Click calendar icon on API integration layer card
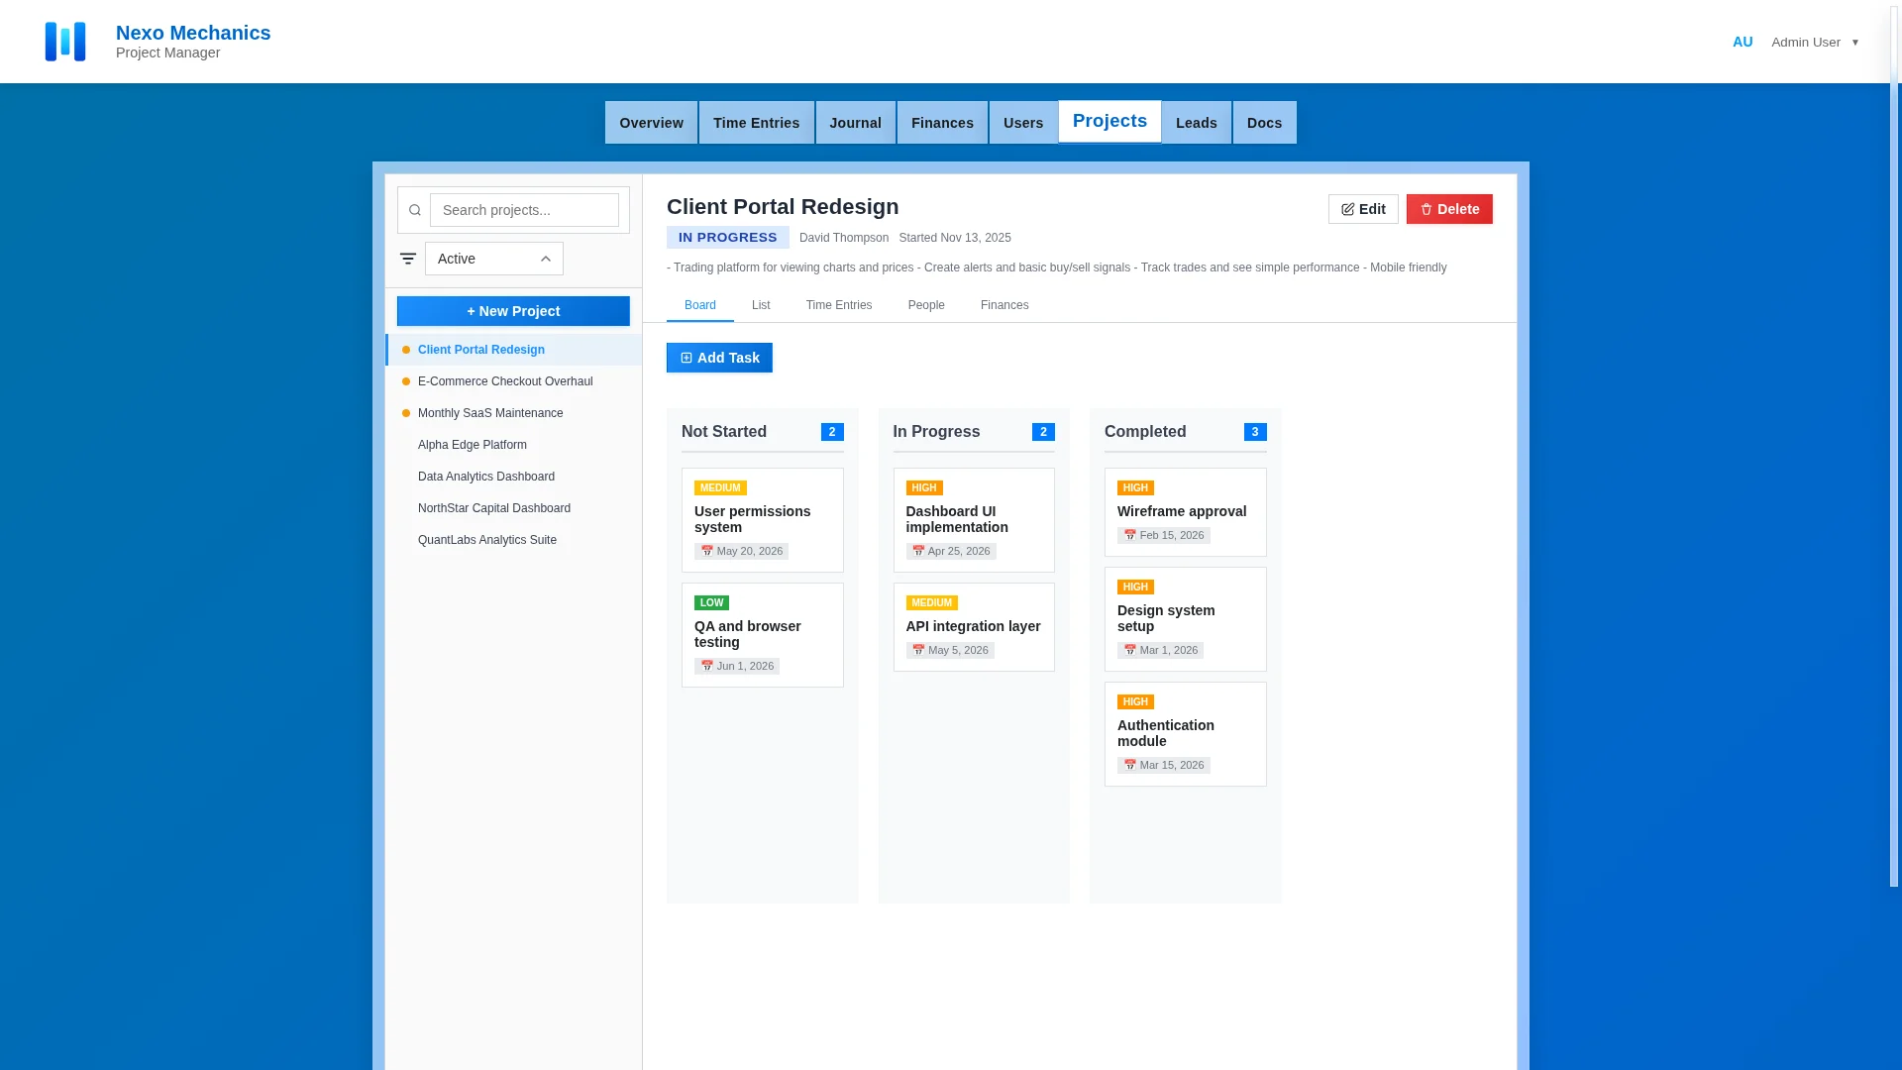The height and width of the screenshot is (1070, 1902). click(x=918, y=650)
